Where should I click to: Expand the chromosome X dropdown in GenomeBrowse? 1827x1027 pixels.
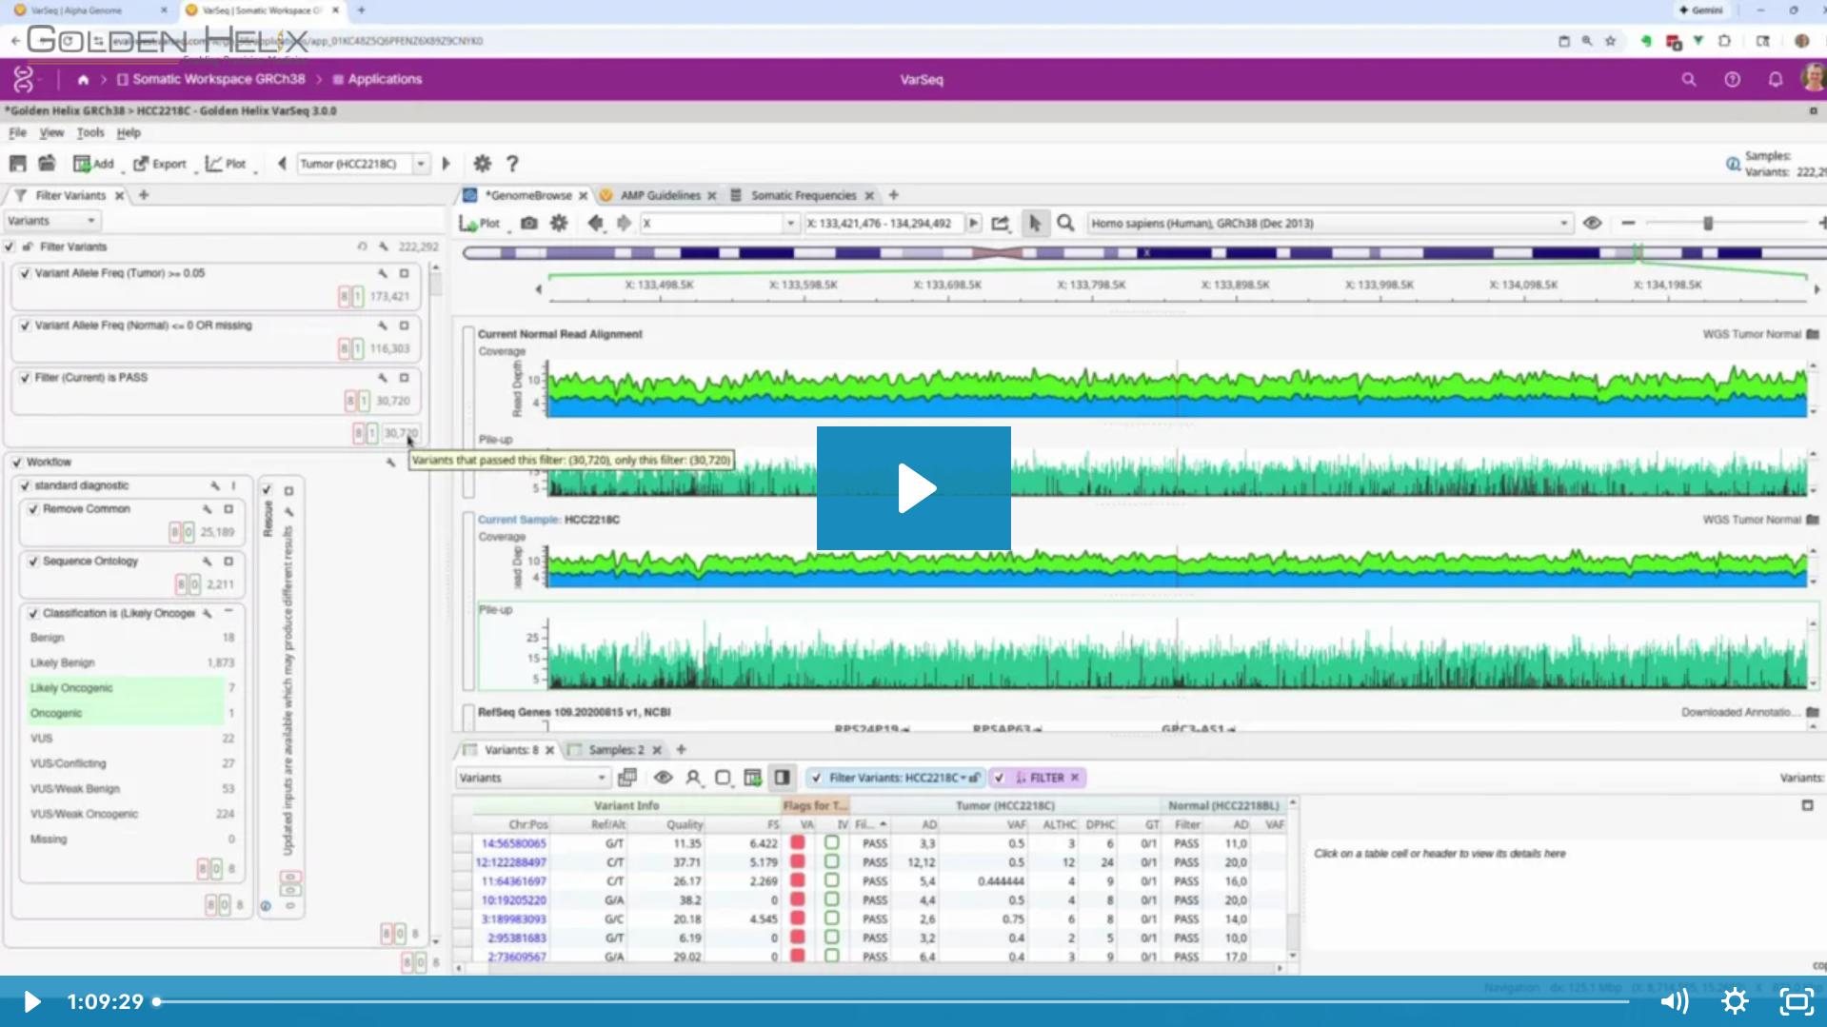point(791,223)
